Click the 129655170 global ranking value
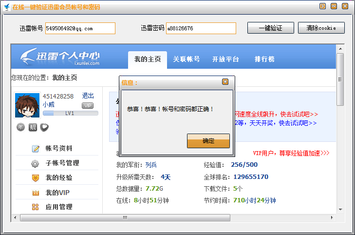This screenshot has height=235, width=355. click(251, 177)
